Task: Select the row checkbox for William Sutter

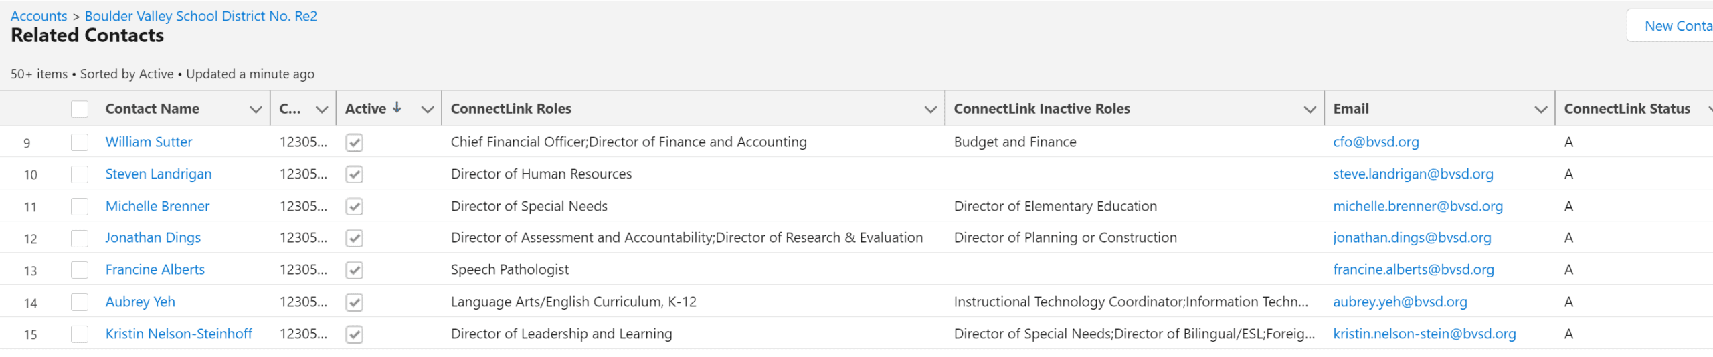Action: [x=80, y=142]
